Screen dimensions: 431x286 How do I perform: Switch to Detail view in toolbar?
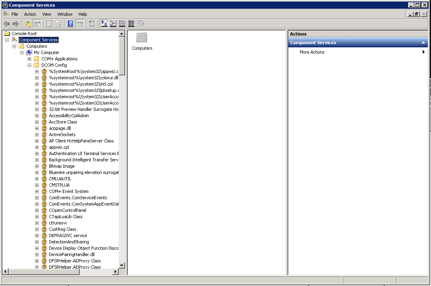pos(131,24)
